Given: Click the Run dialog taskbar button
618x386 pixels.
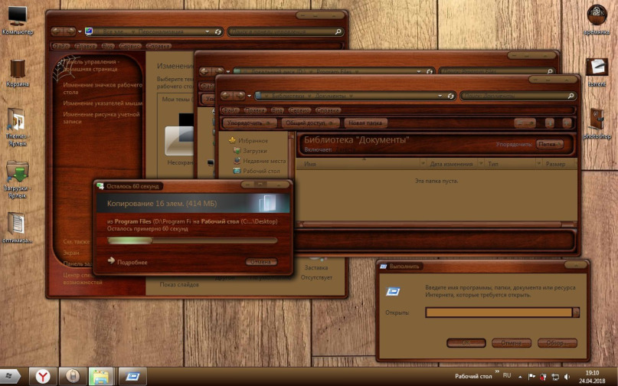Looking at the screenshot, I should click(x=132, y=376).
